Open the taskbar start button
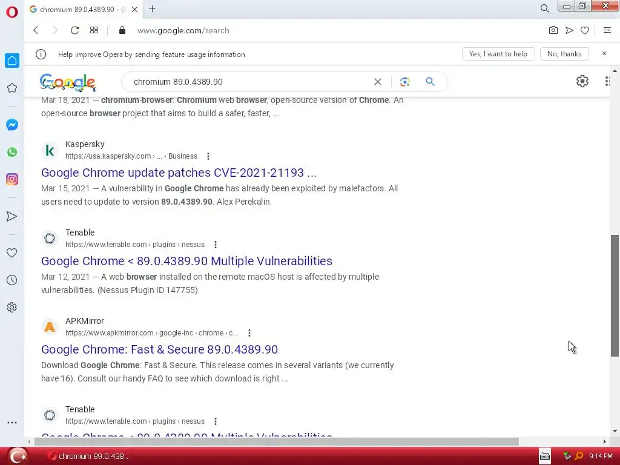620x465 pixels. 18,456
